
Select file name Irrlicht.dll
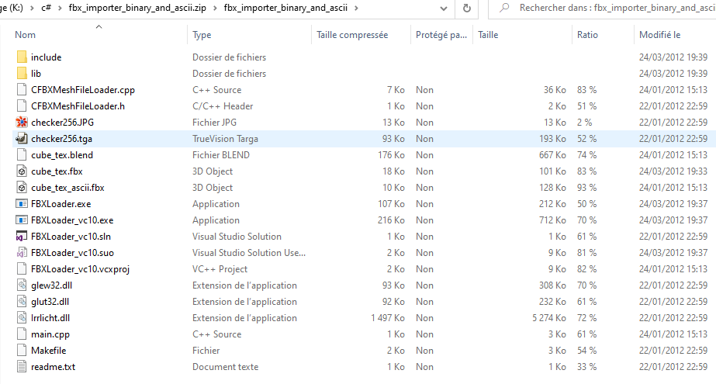click(x=50, y=318)
